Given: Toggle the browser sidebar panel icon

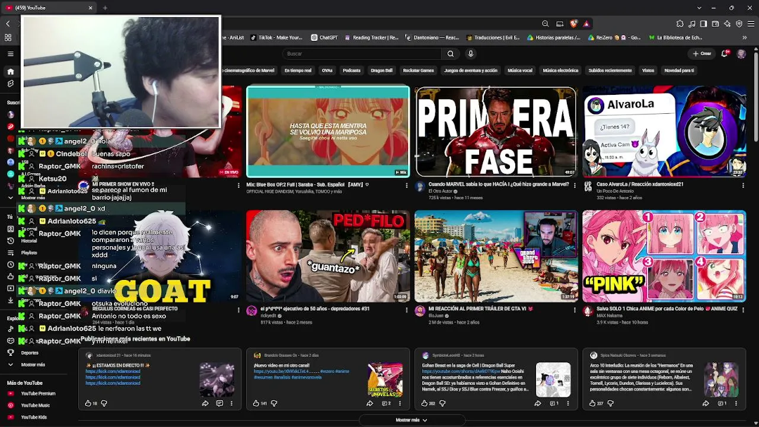Looking at the screenshot, I should tap(703, 24).
